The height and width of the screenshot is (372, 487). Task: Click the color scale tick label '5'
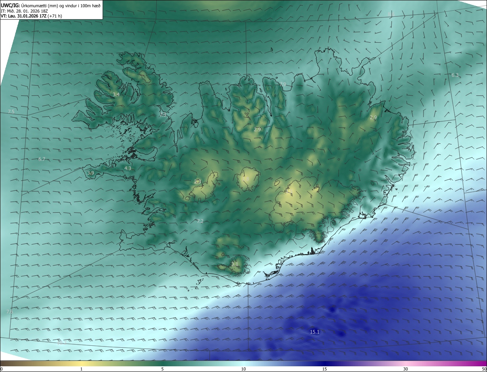162,369
